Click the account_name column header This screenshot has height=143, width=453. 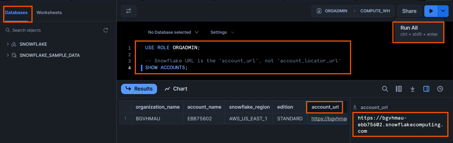coord(204,107)
